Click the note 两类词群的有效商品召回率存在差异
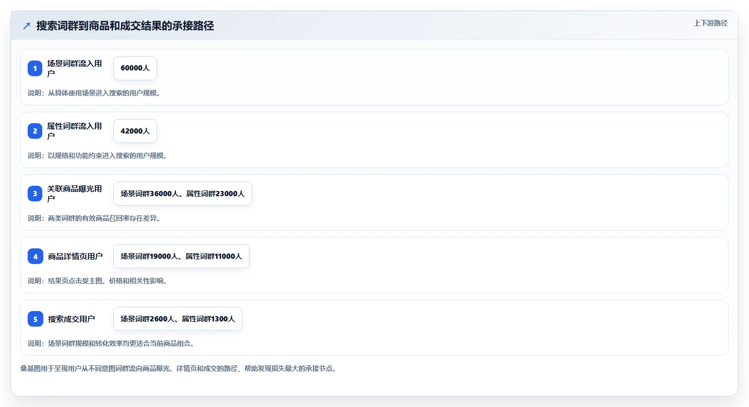Image resolution: width=749 pixels, height=407 pixels. click(94, 218)
